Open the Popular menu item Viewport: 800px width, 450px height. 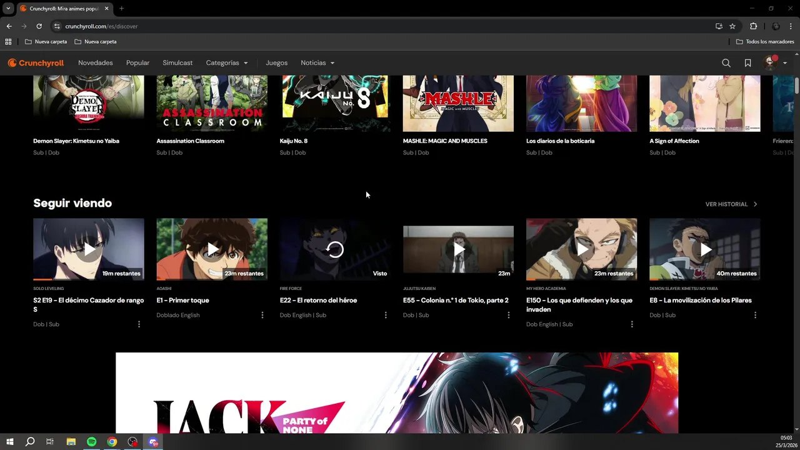click(x=137, y=62)
